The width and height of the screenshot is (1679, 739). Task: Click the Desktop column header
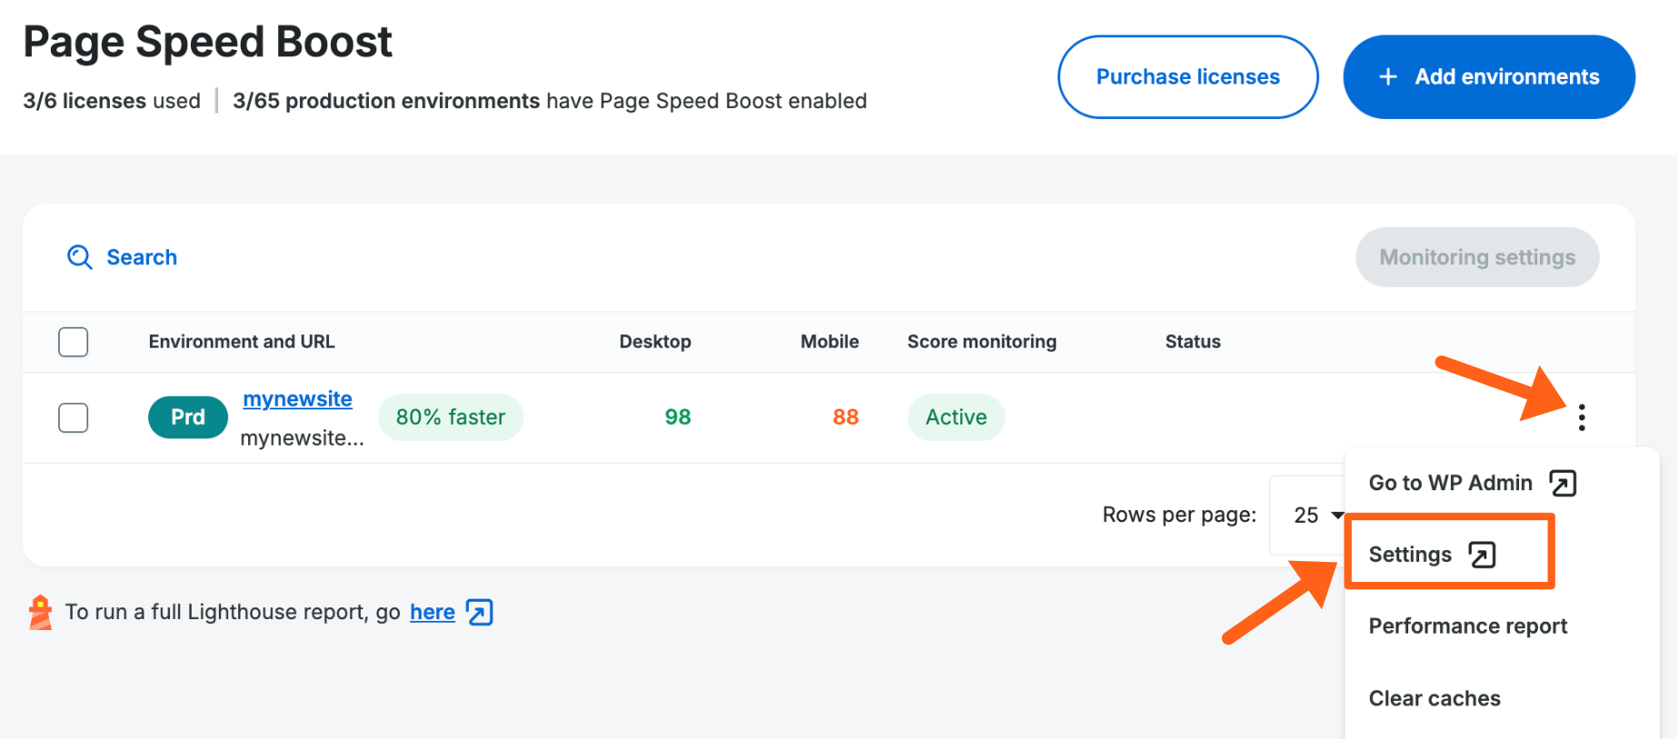655,342
